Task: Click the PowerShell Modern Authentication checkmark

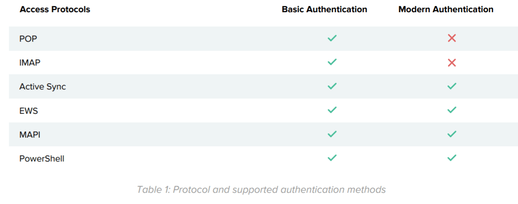Action: pos(452,158)
